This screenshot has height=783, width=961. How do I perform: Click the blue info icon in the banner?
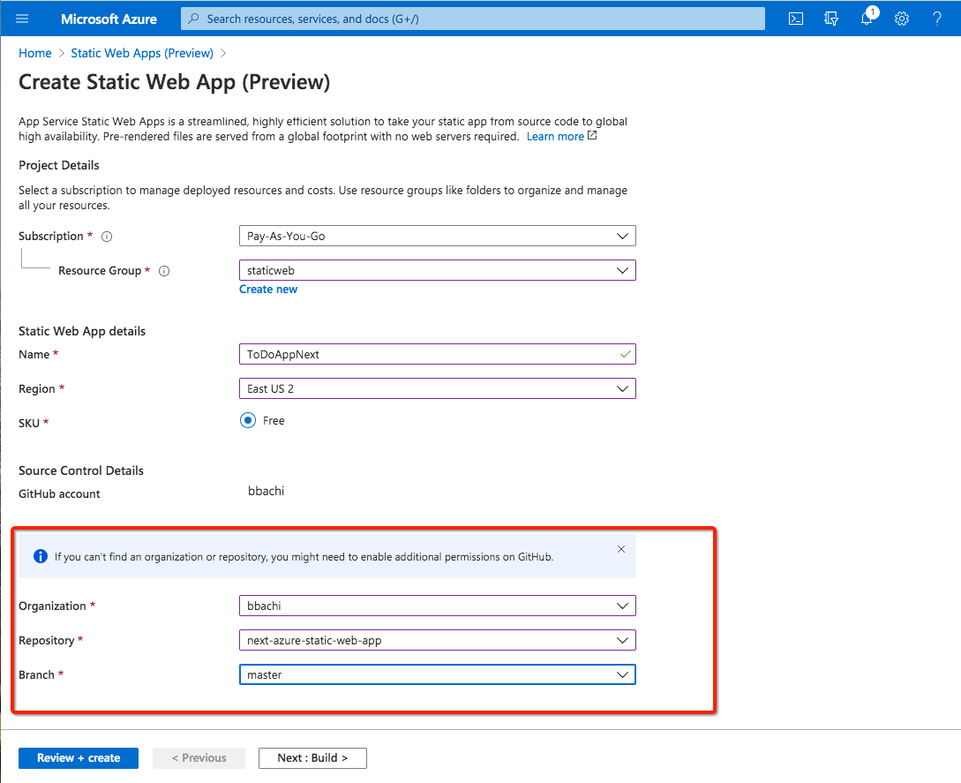[41, 556]
